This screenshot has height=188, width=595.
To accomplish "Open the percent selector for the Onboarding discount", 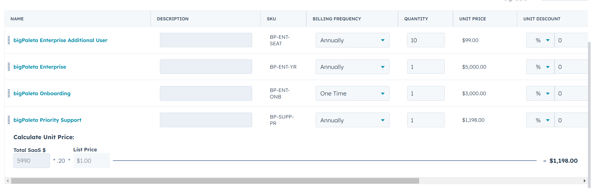I will coord(540,93).
